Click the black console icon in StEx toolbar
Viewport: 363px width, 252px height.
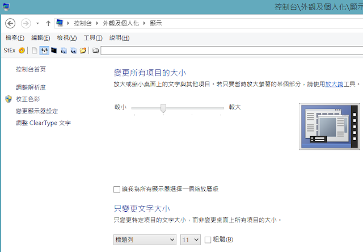[54, 51]
